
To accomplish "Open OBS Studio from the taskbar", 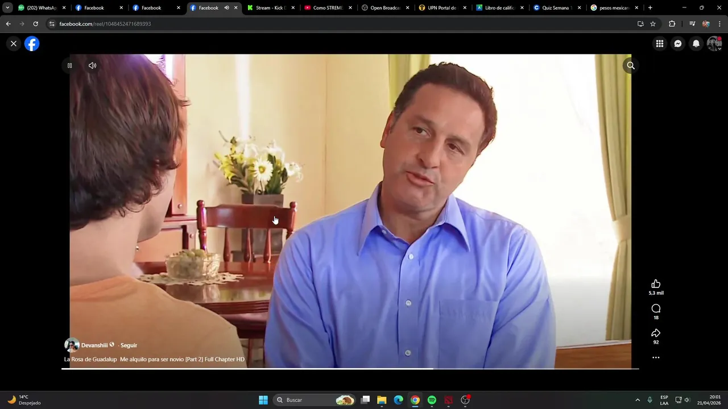I will tap(465, 400).
